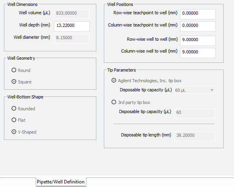Open the Disposable tip capacity 60 µL dropdown
This screenshot has height=187, width=234.
click(195, 90)
